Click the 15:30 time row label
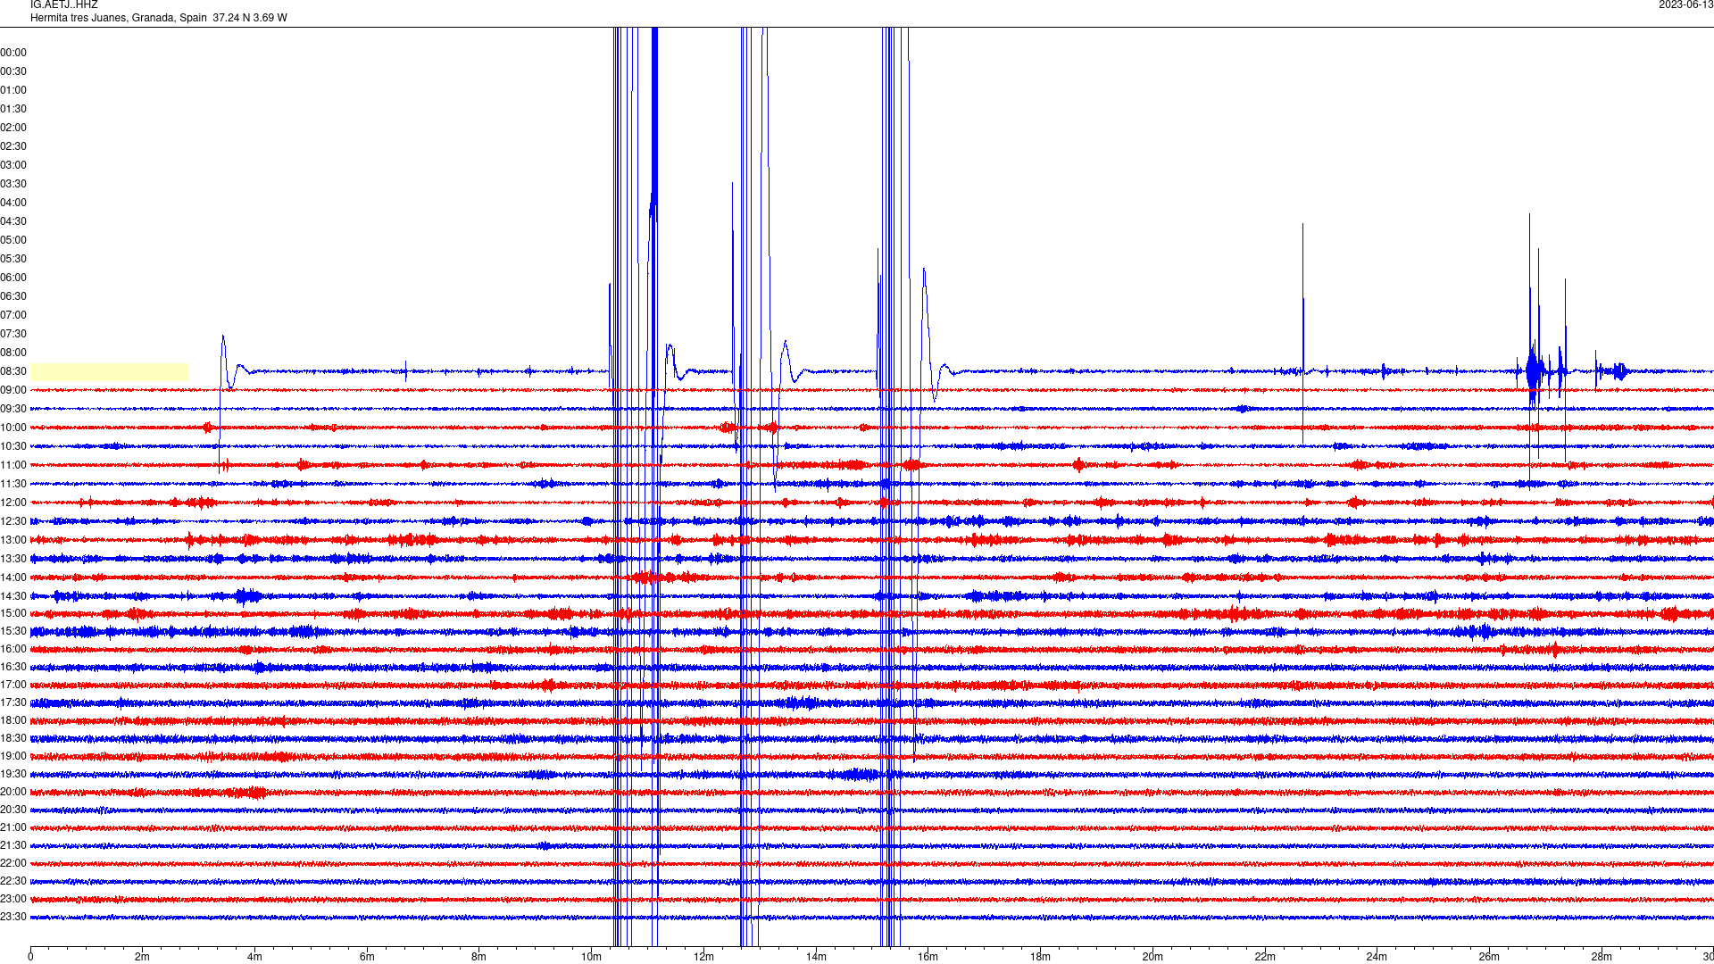Viewport: 1714px width, 964px height. tap(13, 631)
